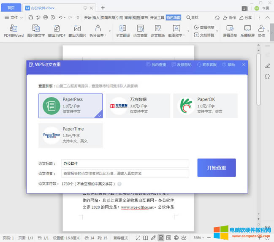Image resolution: width=274 pixels, height=242 pixels.
Task: Pick the PaperTime check engine
Action: coord(71,135)
